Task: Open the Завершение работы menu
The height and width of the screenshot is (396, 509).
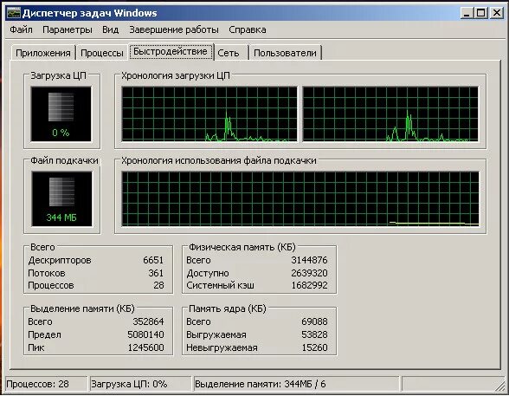Action: (x=174, y=29)
